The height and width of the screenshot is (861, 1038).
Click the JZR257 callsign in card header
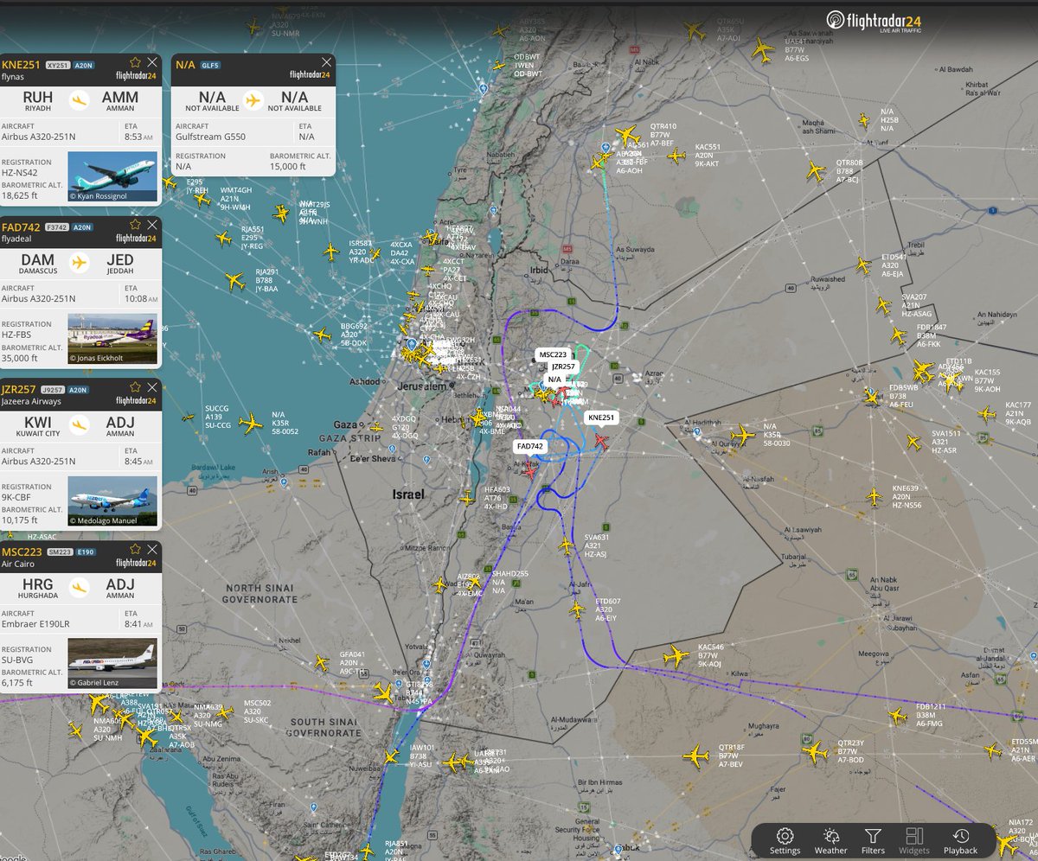pyautogui.click(x=21, y=389)
